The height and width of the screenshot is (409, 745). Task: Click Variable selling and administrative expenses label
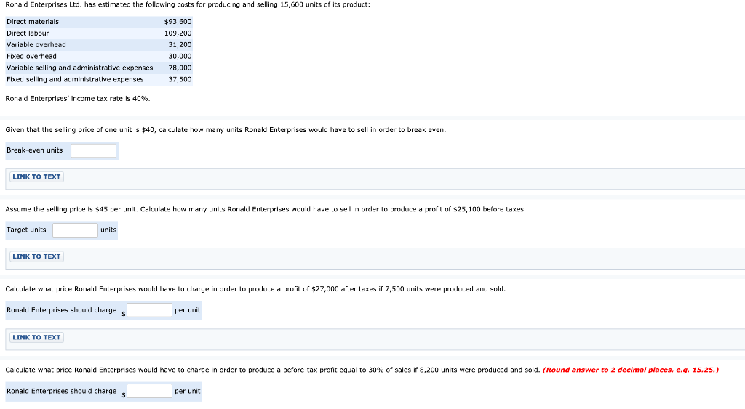pyautogui.click(x=80, y=68)
